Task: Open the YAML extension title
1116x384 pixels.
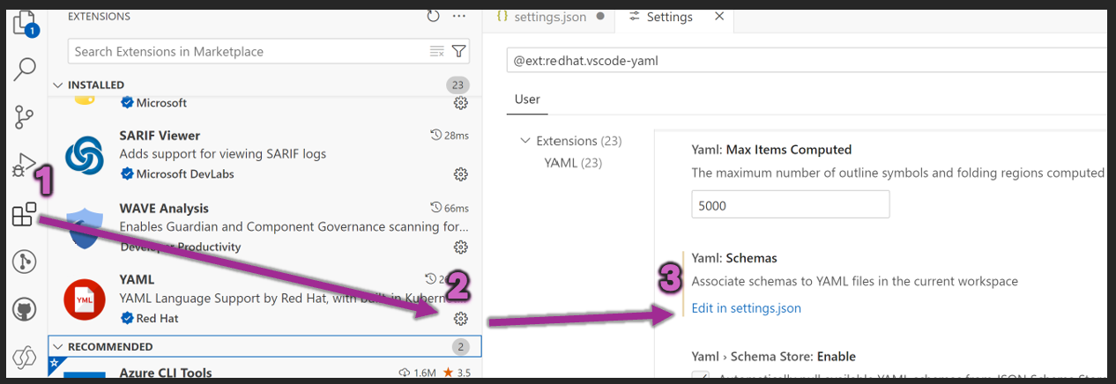Action: pyautogui.click(x=137, y=279)
